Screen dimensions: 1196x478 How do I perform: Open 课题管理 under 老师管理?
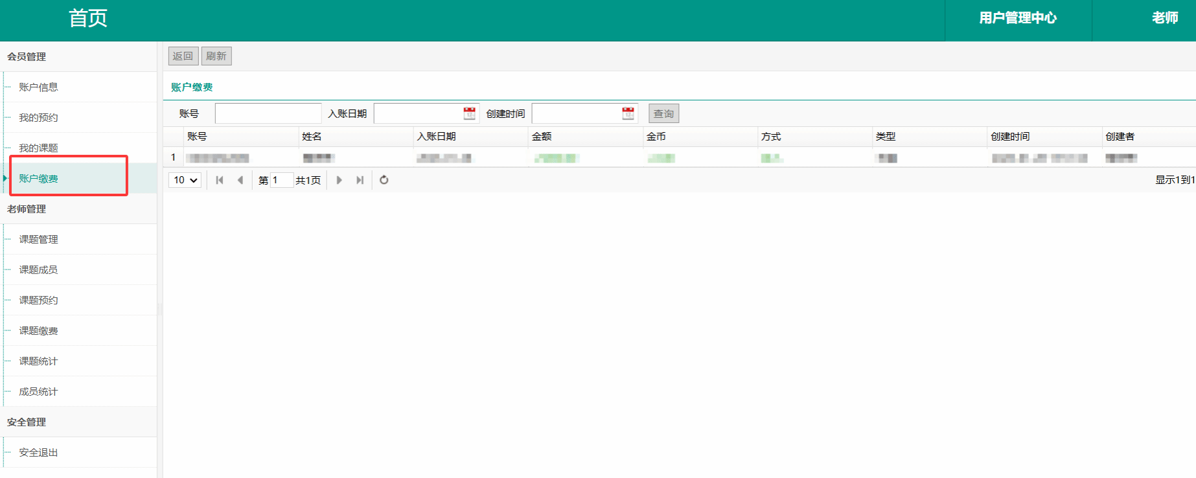38,240
